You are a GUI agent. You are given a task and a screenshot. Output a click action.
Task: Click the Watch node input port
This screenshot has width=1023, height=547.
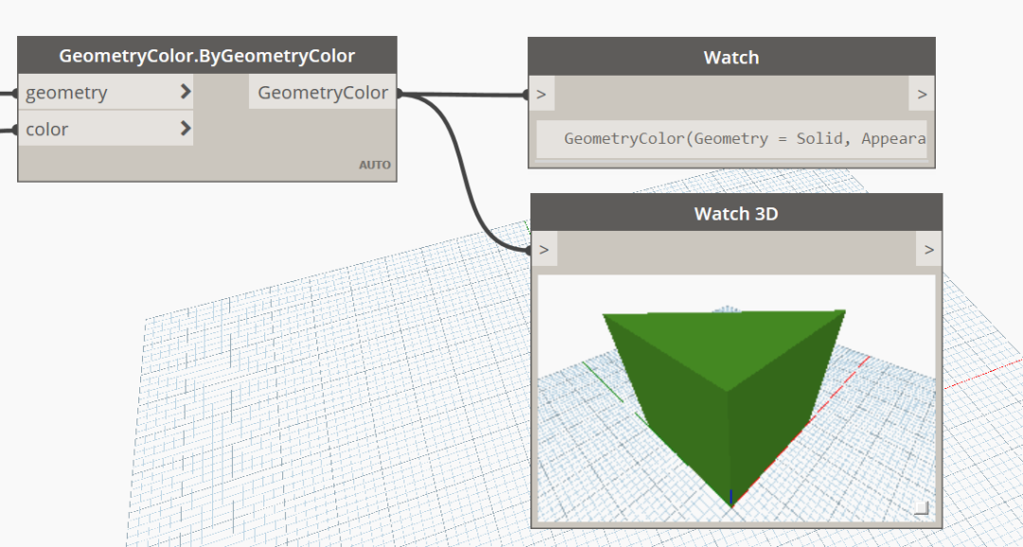tap(542, 94)
